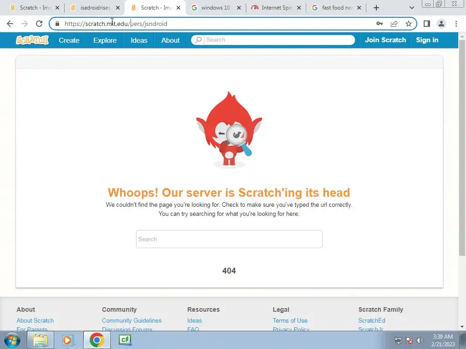Image resolution: width=466 pixels, height=349 pixels.
Task: Open the Create menu item
Action: click(69, 40)
